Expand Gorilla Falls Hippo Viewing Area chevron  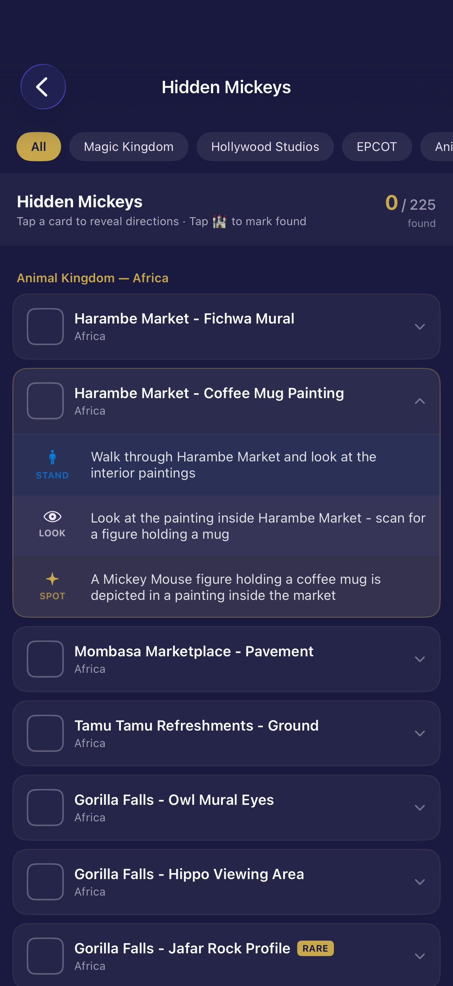pos(420,882)
